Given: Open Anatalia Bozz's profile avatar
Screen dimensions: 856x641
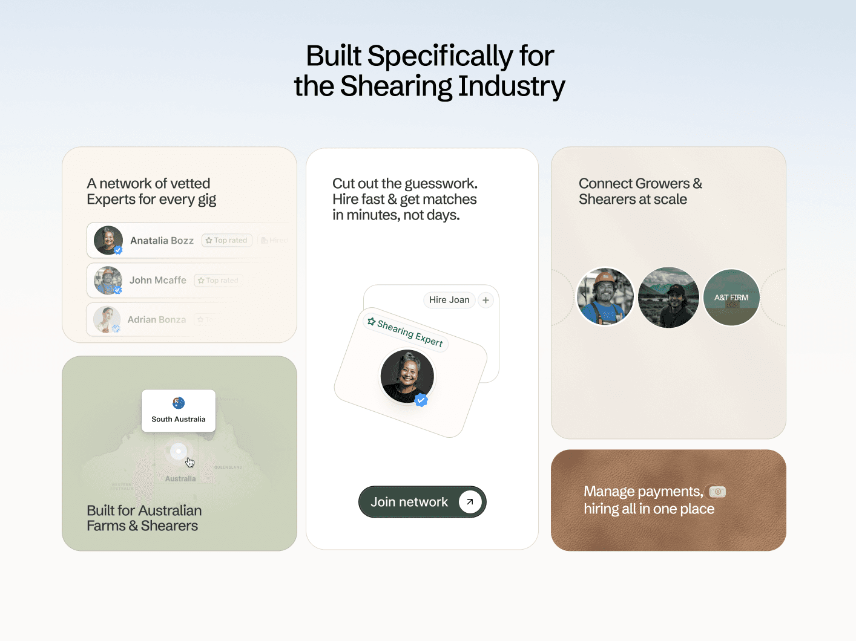Looking at the screenshot, I should click(108, 241).
